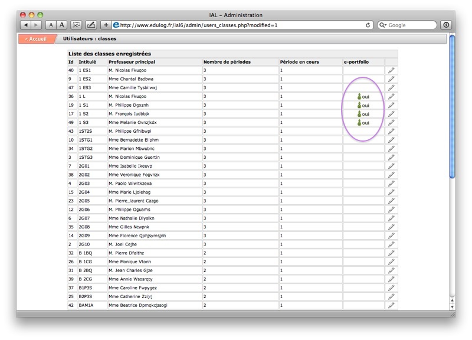Go back to the previous page
The height and width of the screenshot is (340, 472).
coord(26,25)
